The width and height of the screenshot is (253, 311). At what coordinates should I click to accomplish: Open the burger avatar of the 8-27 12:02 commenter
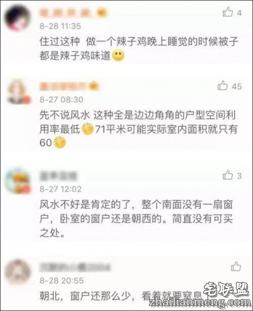(18, 181)
